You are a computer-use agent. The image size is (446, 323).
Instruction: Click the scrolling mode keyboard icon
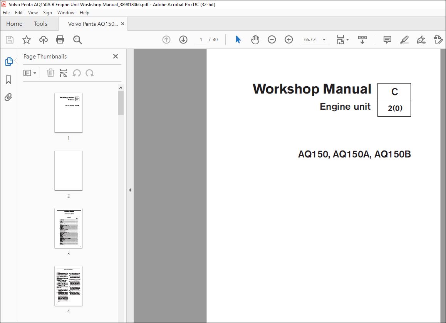(x=362, y=40)
